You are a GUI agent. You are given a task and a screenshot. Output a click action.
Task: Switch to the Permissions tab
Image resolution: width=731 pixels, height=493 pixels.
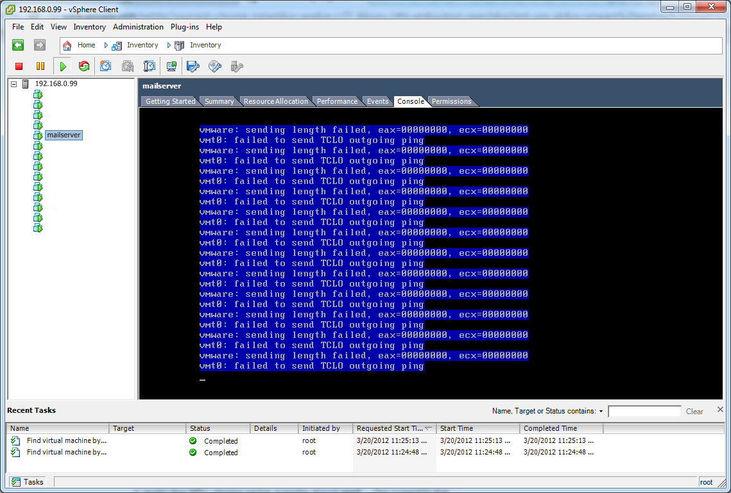[451, 101]
